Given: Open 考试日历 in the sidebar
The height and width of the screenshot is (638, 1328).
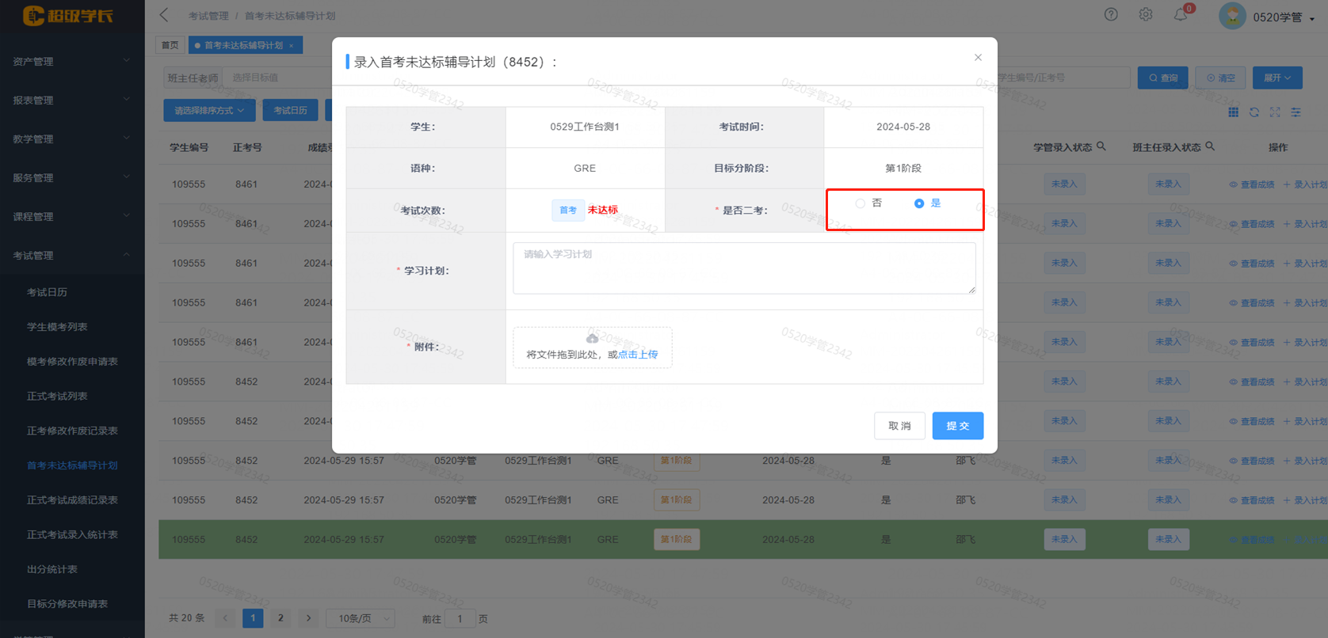Looking at the screenshot, I should tap(47, 292).
